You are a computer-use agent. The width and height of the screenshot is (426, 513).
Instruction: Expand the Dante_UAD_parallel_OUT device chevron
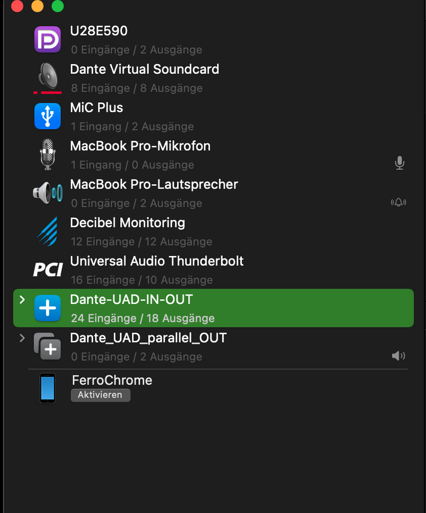click(22, 338)
